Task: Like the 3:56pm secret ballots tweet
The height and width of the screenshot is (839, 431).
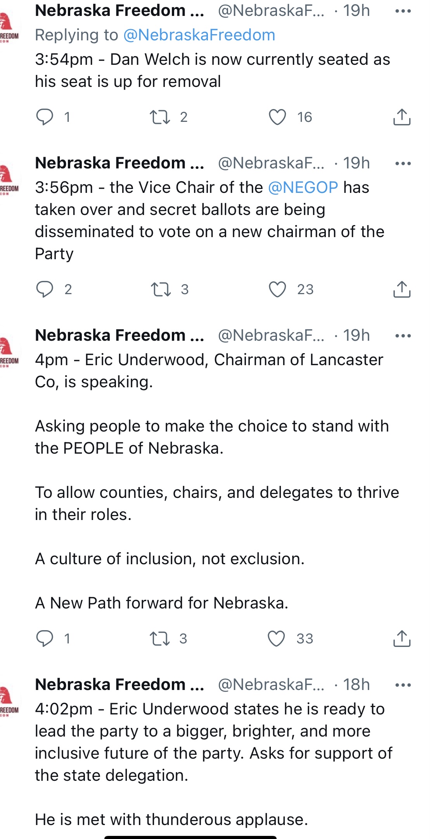Action: click(277, 289)
